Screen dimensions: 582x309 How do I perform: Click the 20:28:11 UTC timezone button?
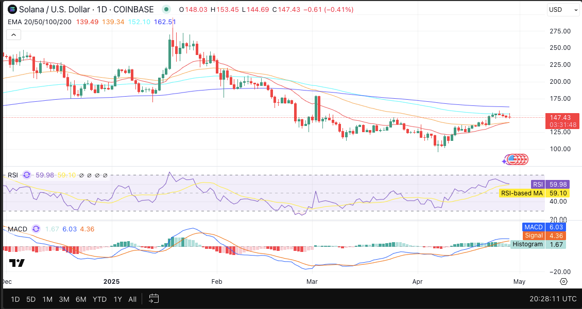coord(553,299)
